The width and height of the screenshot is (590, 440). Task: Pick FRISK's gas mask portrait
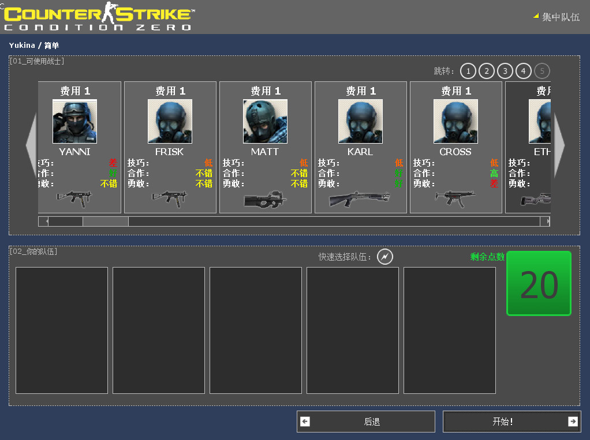click(x=170, y=122)
